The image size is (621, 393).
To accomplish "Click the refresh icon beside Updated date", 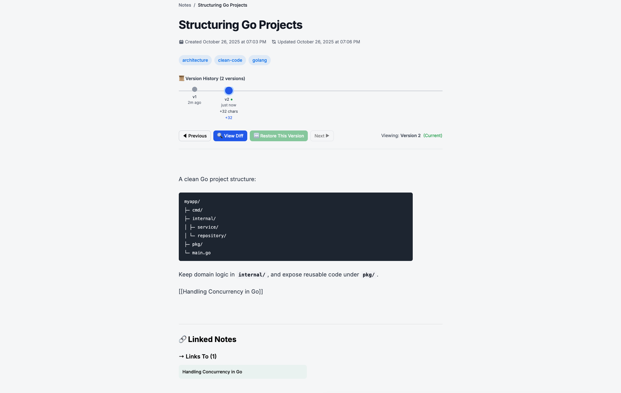I will 274,42.
